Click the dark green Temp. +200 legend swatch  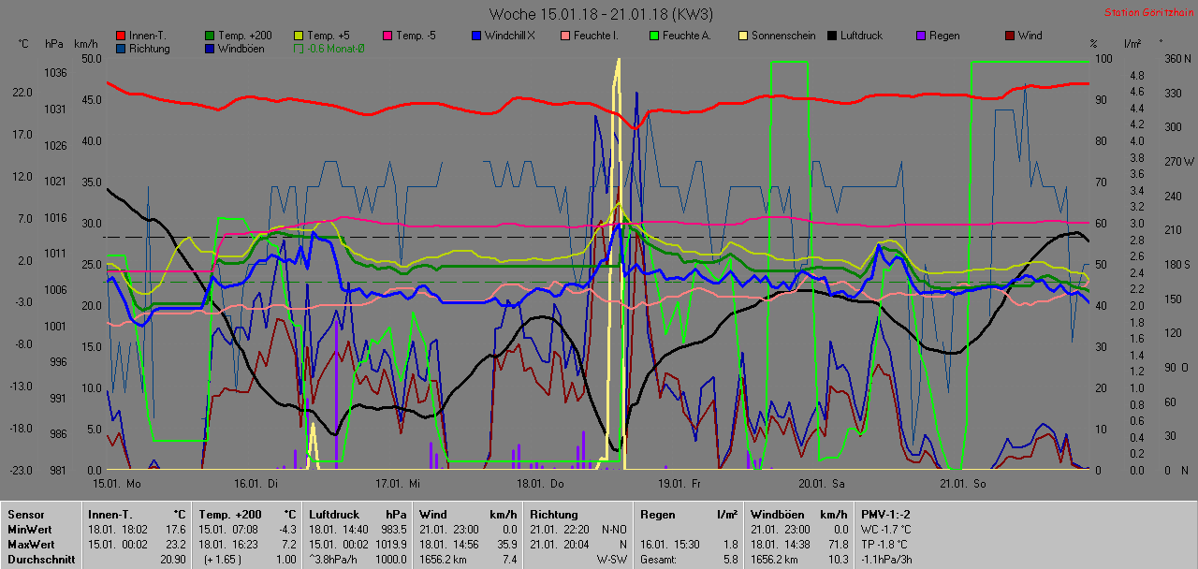click(210, 36)
